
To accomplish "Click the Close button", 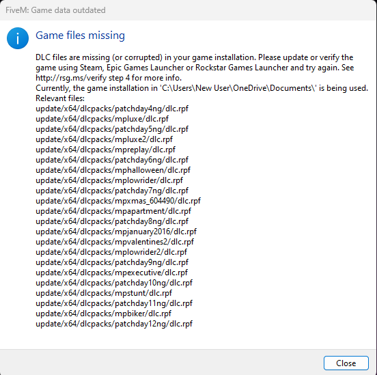I will click(x=346, y=363).
